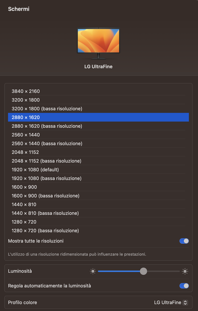This screenshot has height=311, width=198.
Task: Toggle Mostra tutte le risoluzioni switch
Action: coord(184,241)
